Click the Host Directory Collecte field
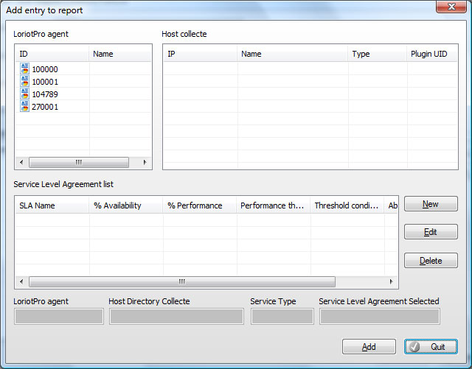The width and height of the screenshot is (472, 369). [x=176, y=317]
